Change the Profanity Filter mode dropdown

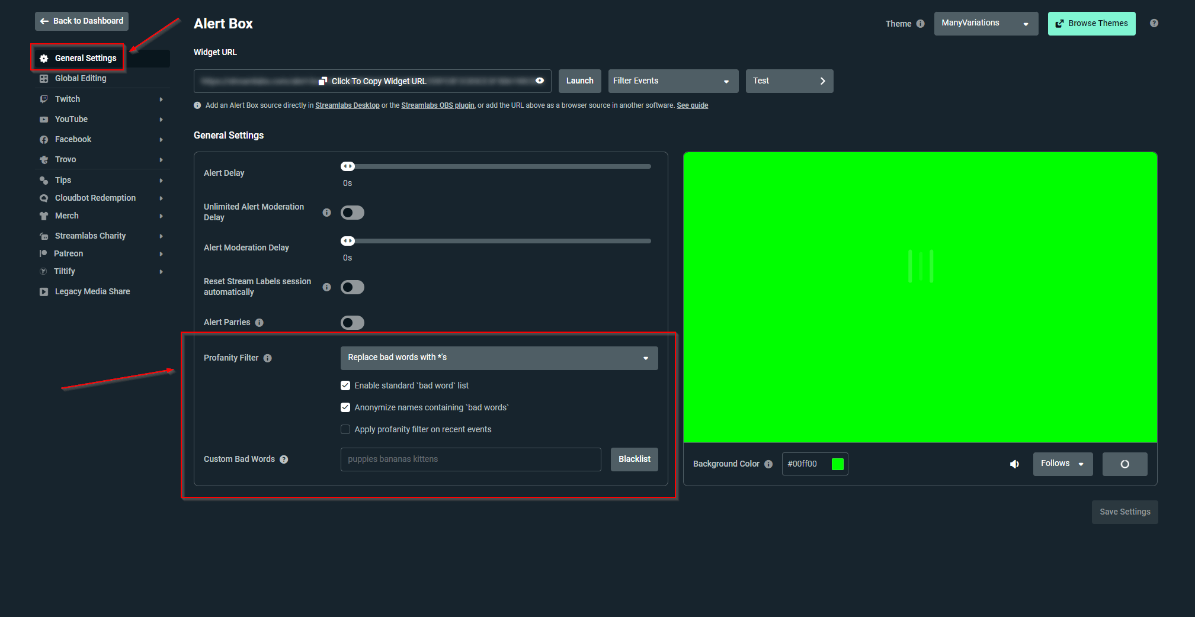[498, 358]
